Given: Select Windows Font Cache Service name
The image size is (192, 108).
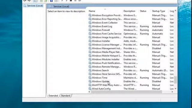Looking at the screenshot, I should 106,34.
